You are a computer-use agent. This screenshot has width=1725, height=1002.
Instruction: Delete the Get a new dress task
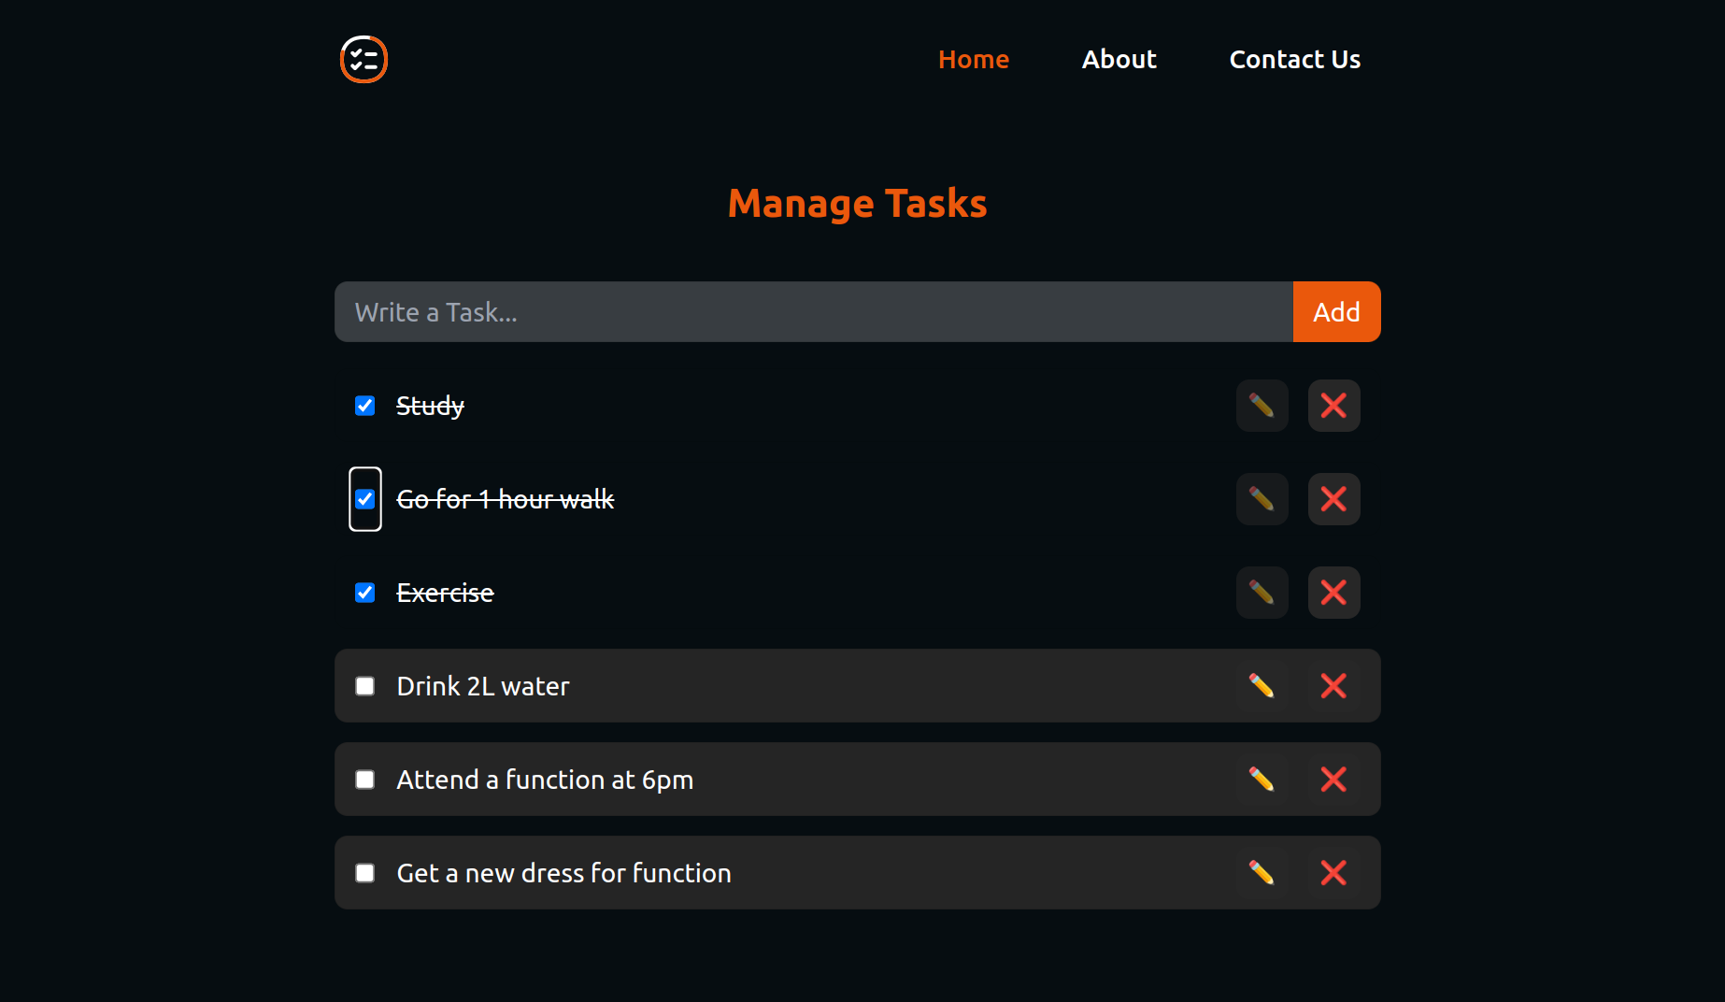click(x=1333, y=873)
